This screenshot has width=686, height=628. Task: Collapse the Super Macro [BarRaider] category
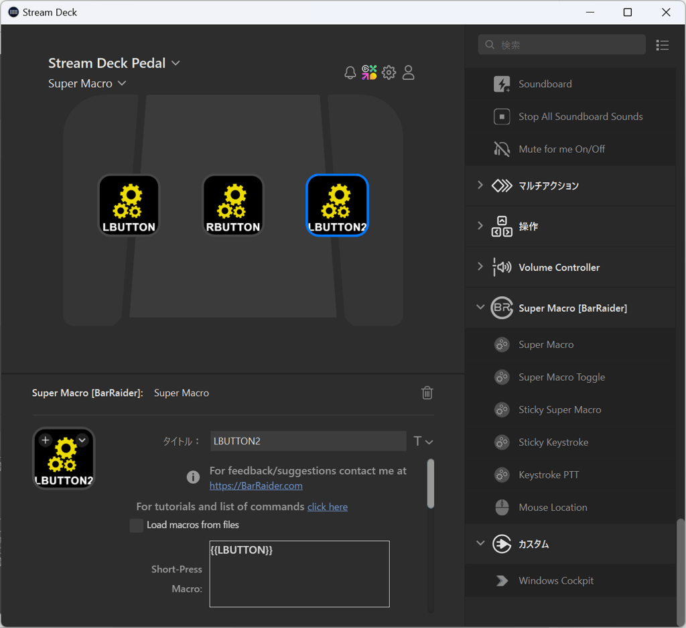pyautogui.click(x=480, y=308)
